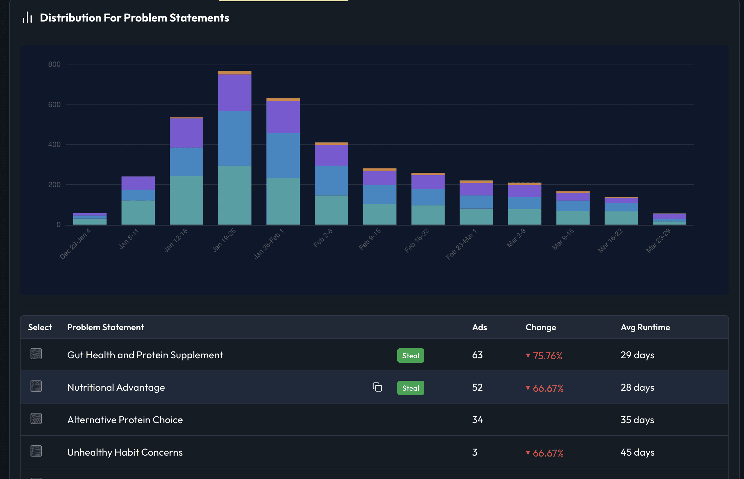Click the Mar 23-29 bar in chart
744x479 pixels.
coord(669,219)
